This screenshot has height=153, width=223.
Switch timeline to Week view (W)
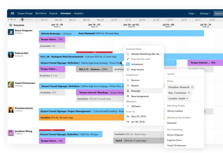(11, 20)
